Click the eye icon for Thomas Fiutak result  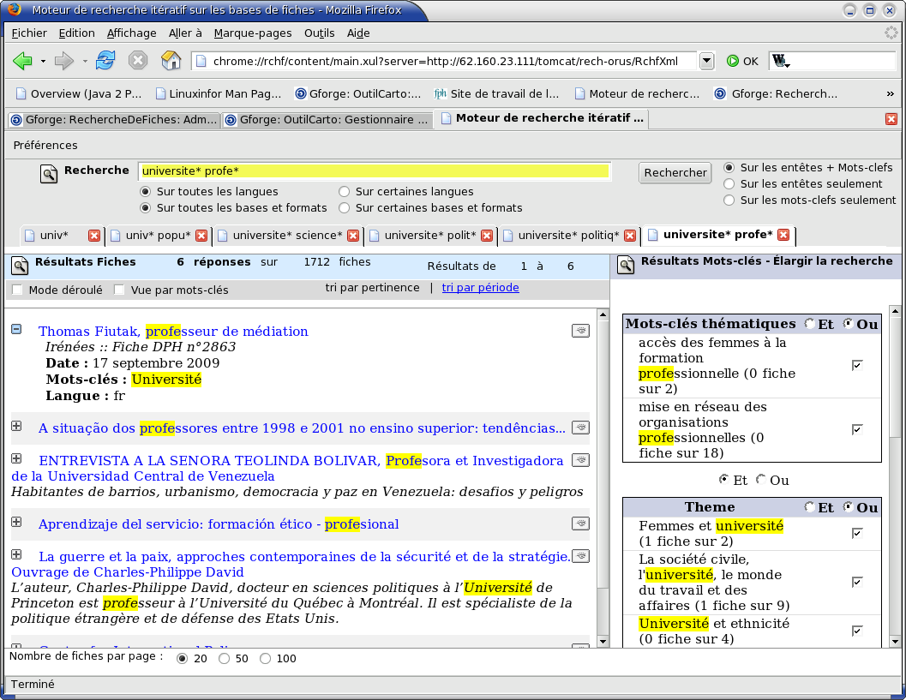click(580, 331)
